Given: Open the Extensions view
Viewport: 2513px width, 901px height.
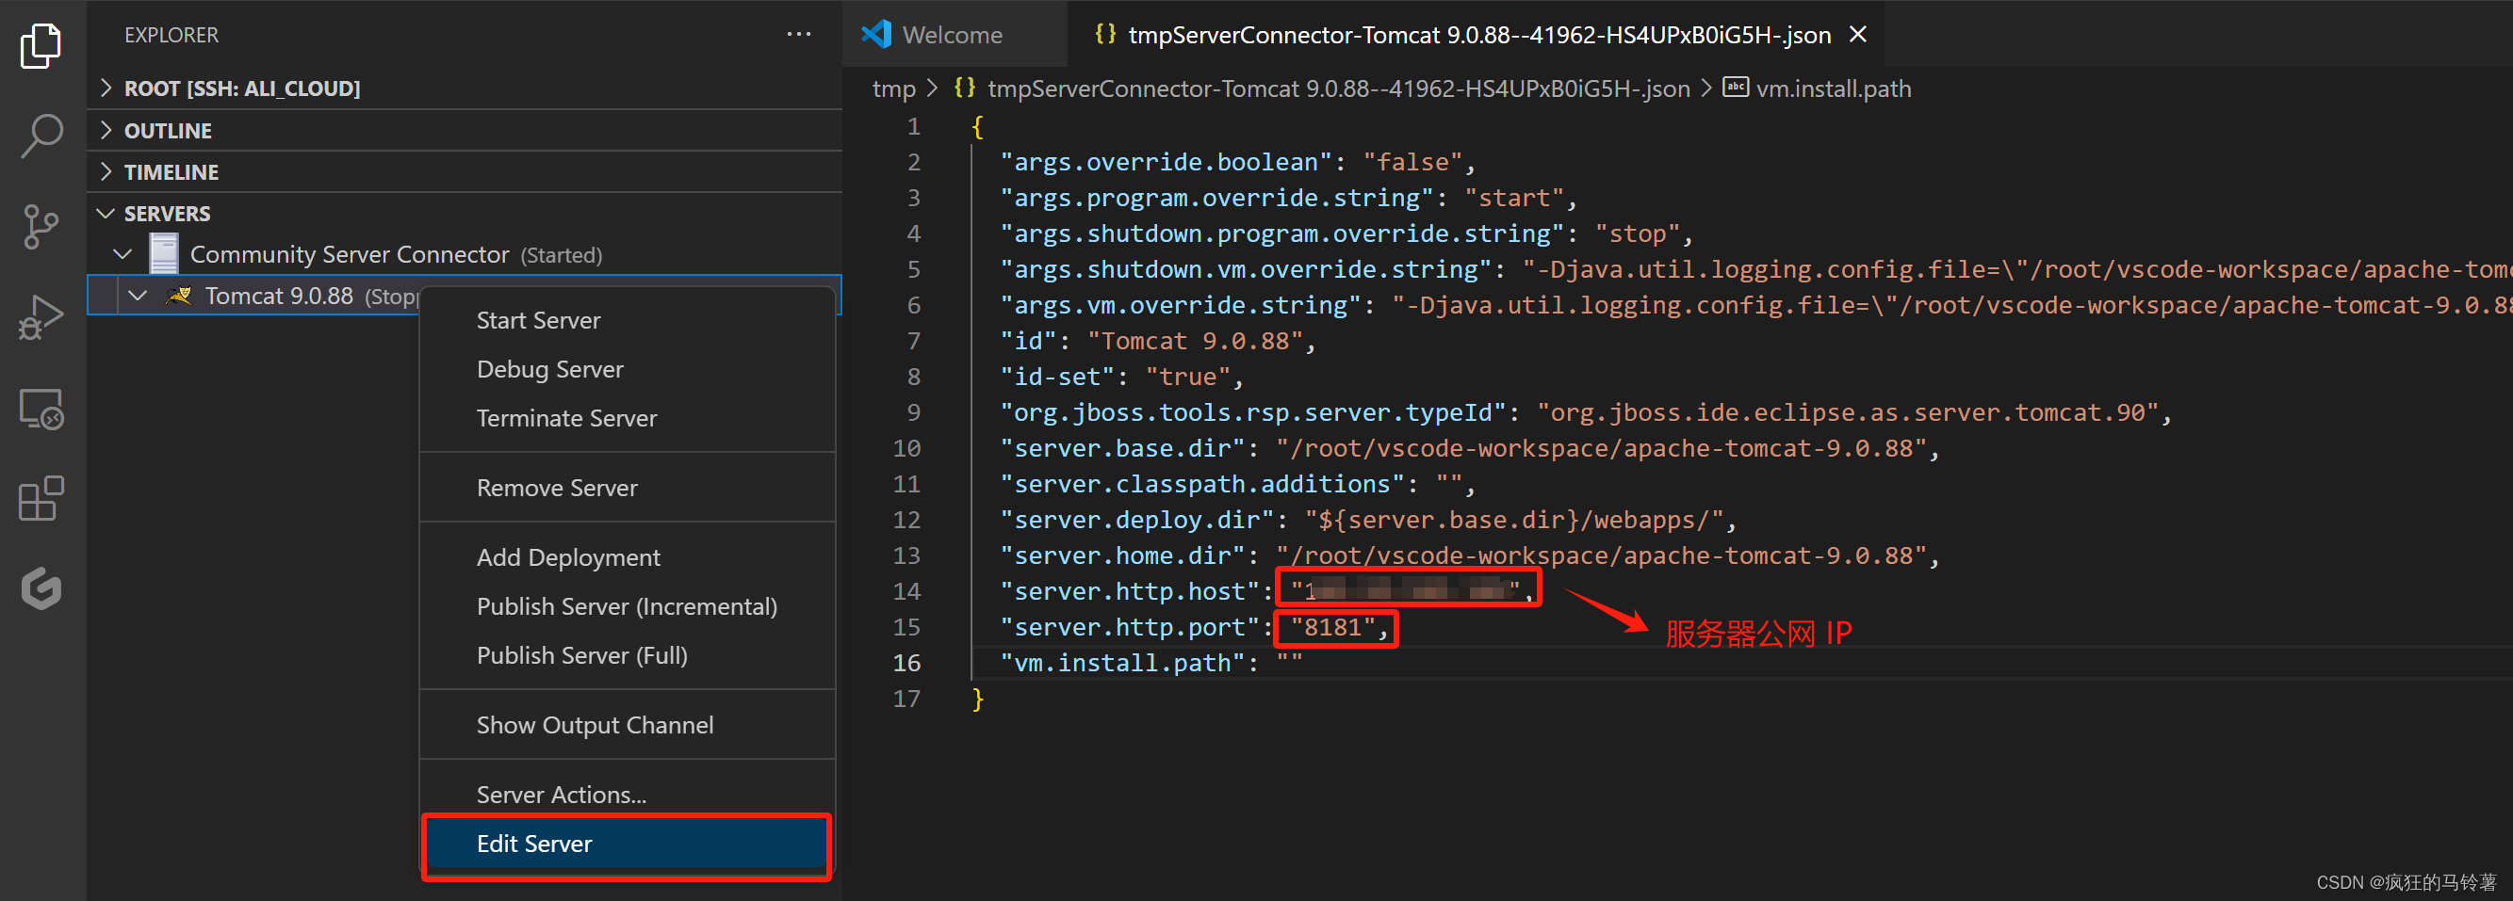Looking at the screenshot, I should click(x=41, y=498).
